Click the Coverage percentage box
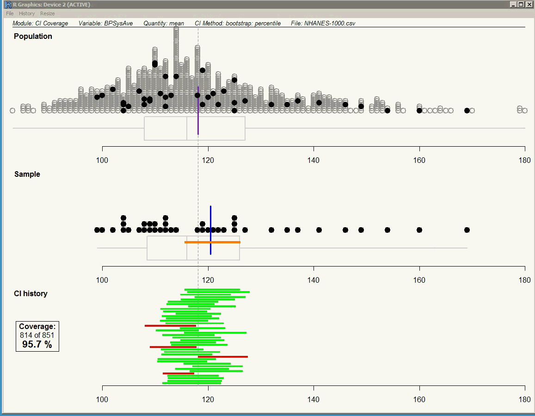The image size is (535, 416). click(x=37, y=336)
